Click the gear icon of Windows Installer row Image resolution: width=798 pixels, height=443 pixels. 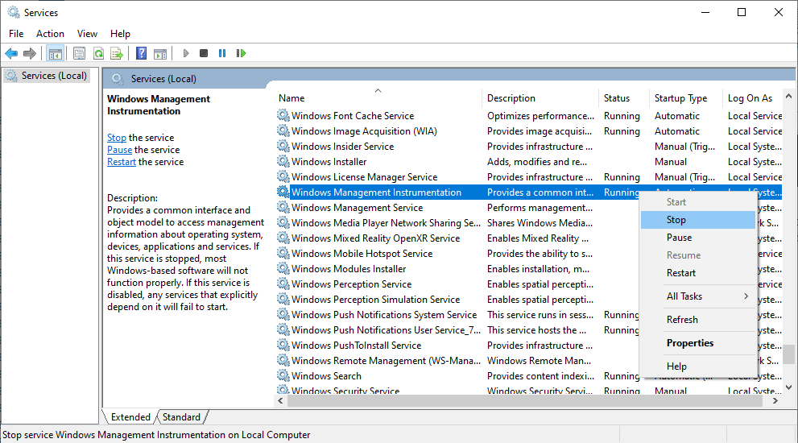283,161
